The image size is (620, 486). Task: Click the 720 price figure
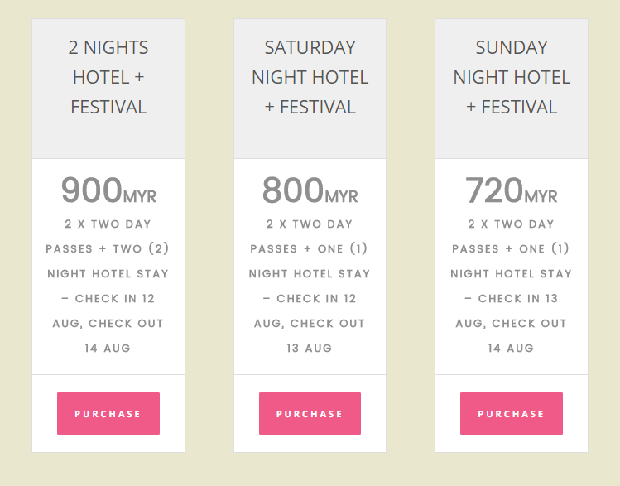[494, 190]
